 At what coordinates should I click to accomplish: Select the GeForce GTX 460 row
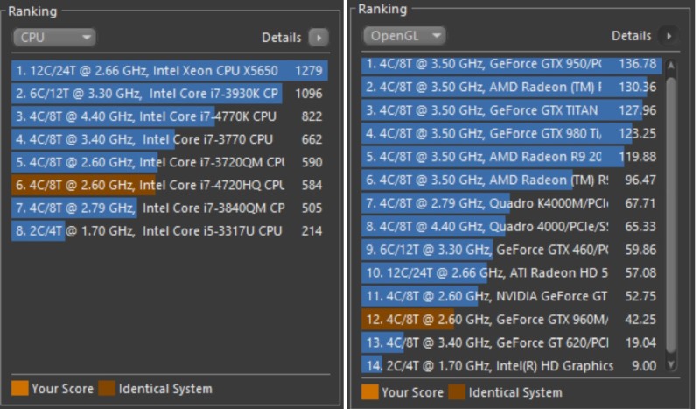tap(512, 250)
